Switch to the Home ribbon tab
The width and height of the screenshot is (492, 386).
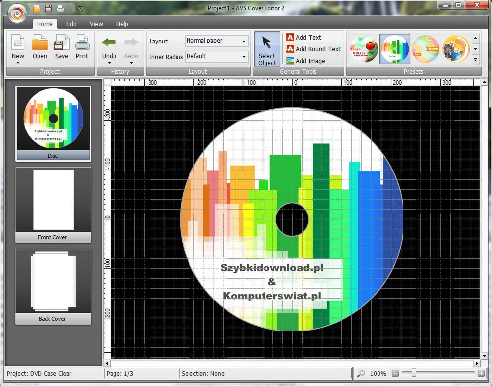click(x=45, y=24)
